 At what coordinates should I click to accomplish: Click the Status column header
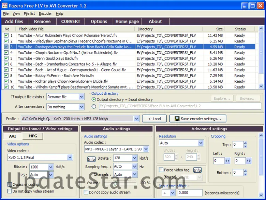(x=240, y=29)
